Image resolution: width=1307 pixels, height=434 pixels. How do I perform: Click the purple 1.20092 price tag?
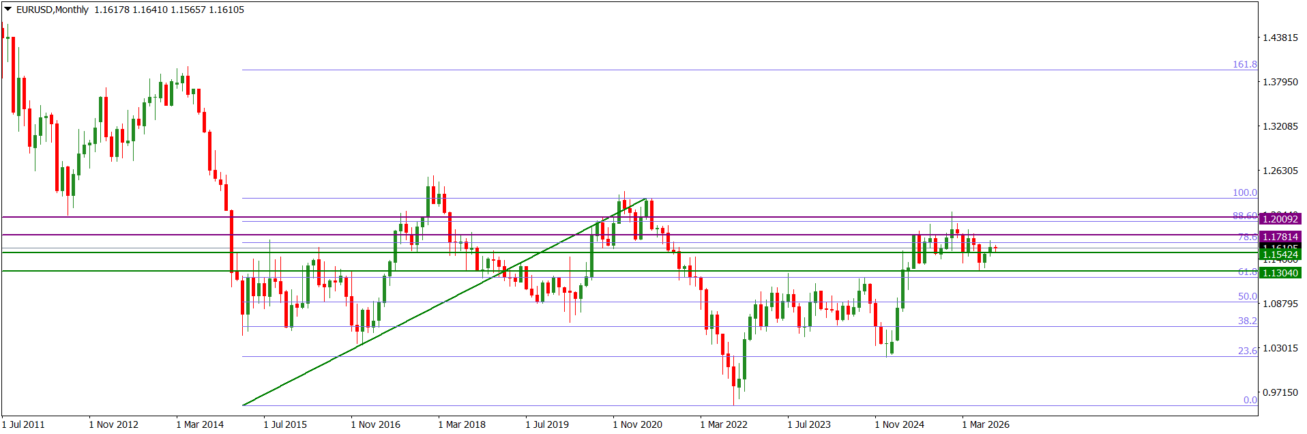tap(1280, 219)
